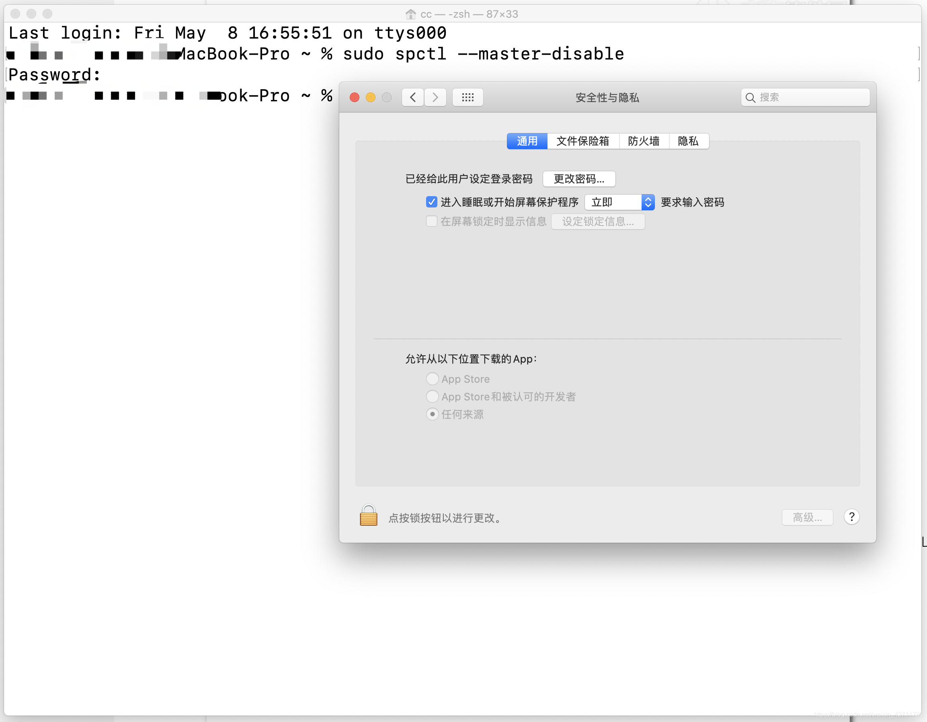Select the App Store radio option
927x722 pixels.
coord(432,379)
